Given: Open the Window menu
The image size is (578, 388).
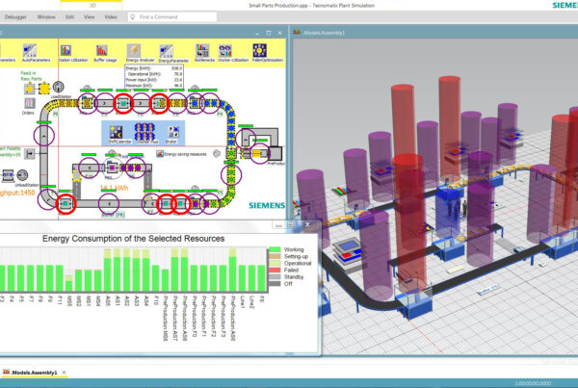Looking at the screenshot, I should tap(46, 17).
